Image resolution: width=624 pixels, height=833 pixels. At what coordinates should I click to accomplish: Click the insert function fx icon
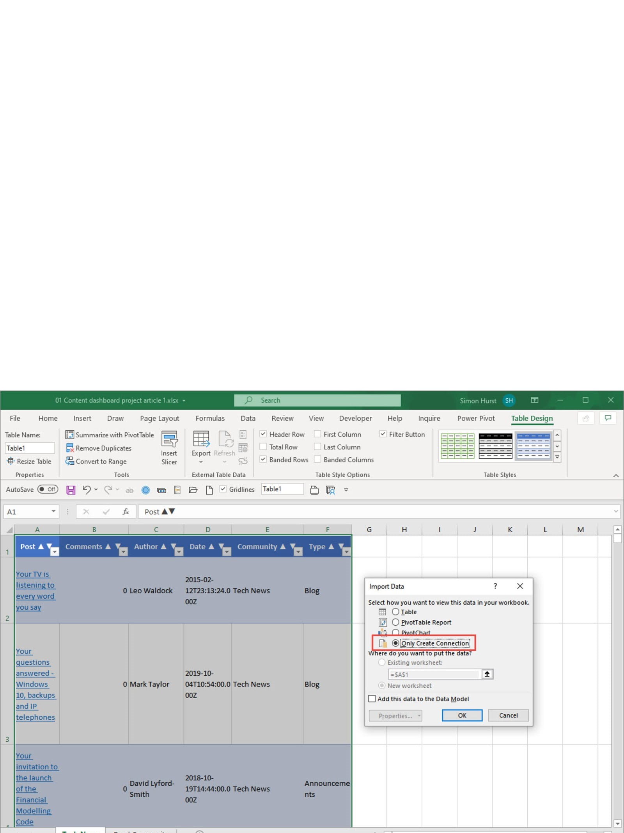[126, 512]
